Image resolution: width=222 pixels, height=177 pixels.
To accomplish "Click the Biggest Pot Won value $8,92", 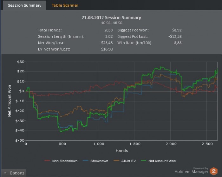I will pos(177,30).
